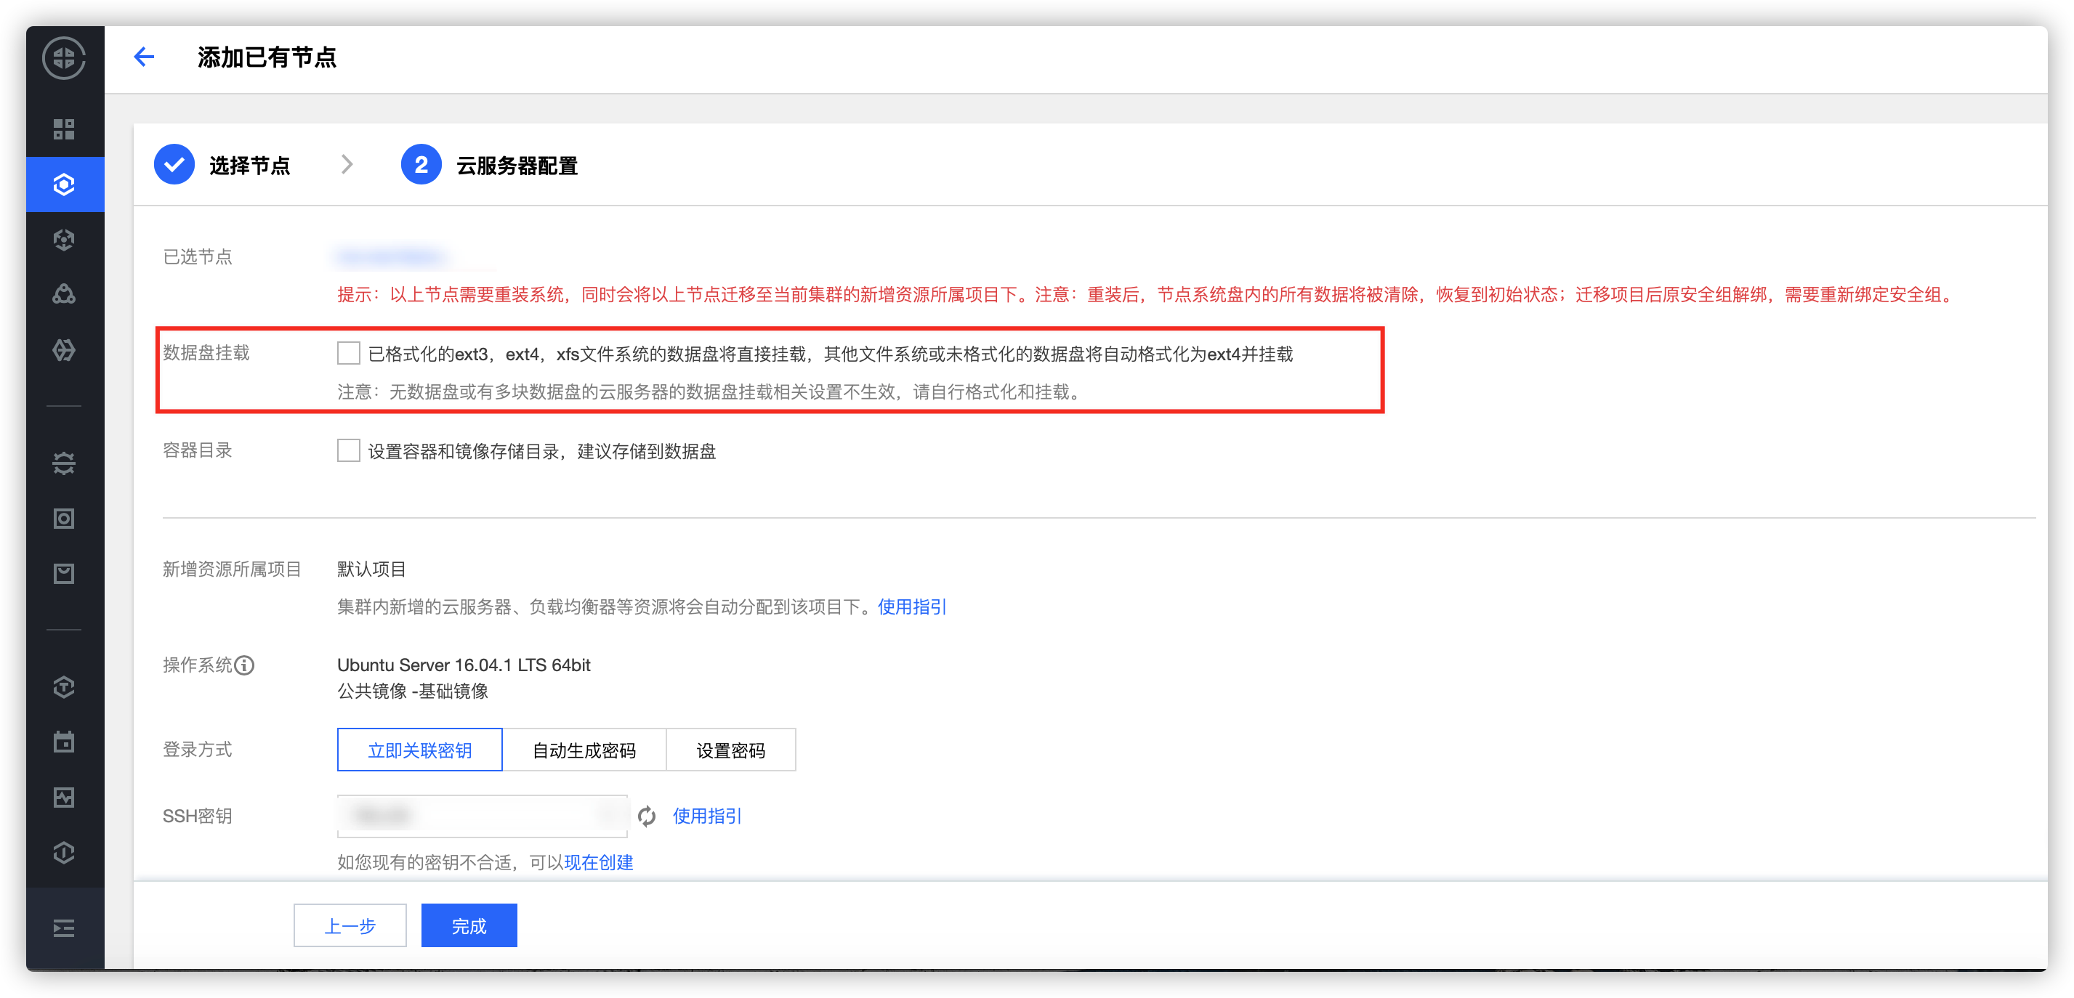Open the hexagon alert sidebar icon
Screen dimensions: 2074x998
click(x=65, y=852)
